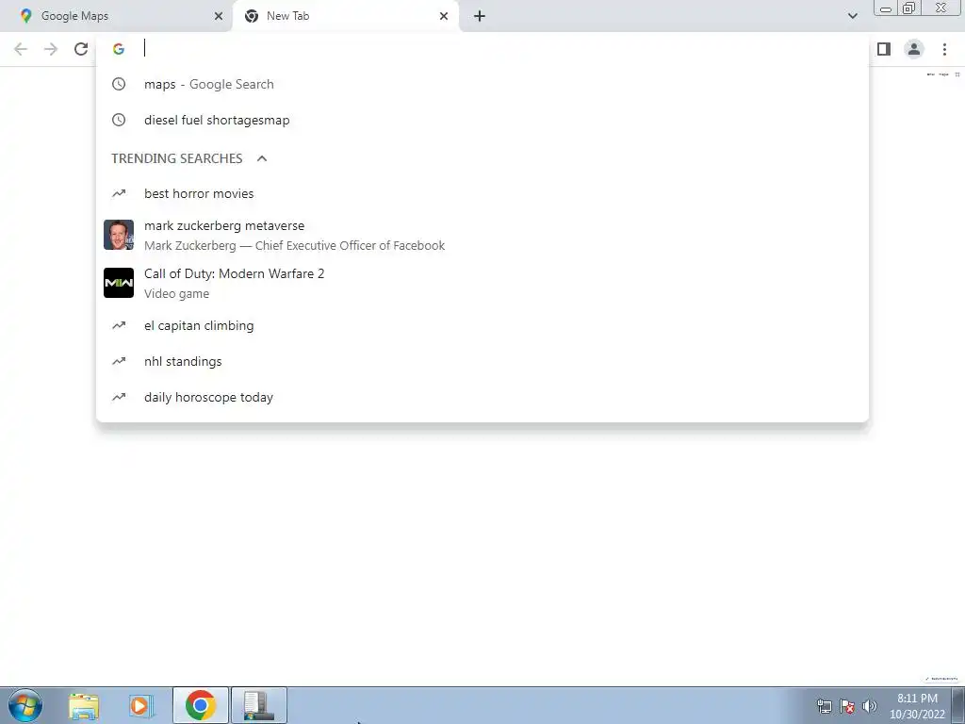
Task: Click the Modern Warfare game thumbnail
Action: (119, 283)
